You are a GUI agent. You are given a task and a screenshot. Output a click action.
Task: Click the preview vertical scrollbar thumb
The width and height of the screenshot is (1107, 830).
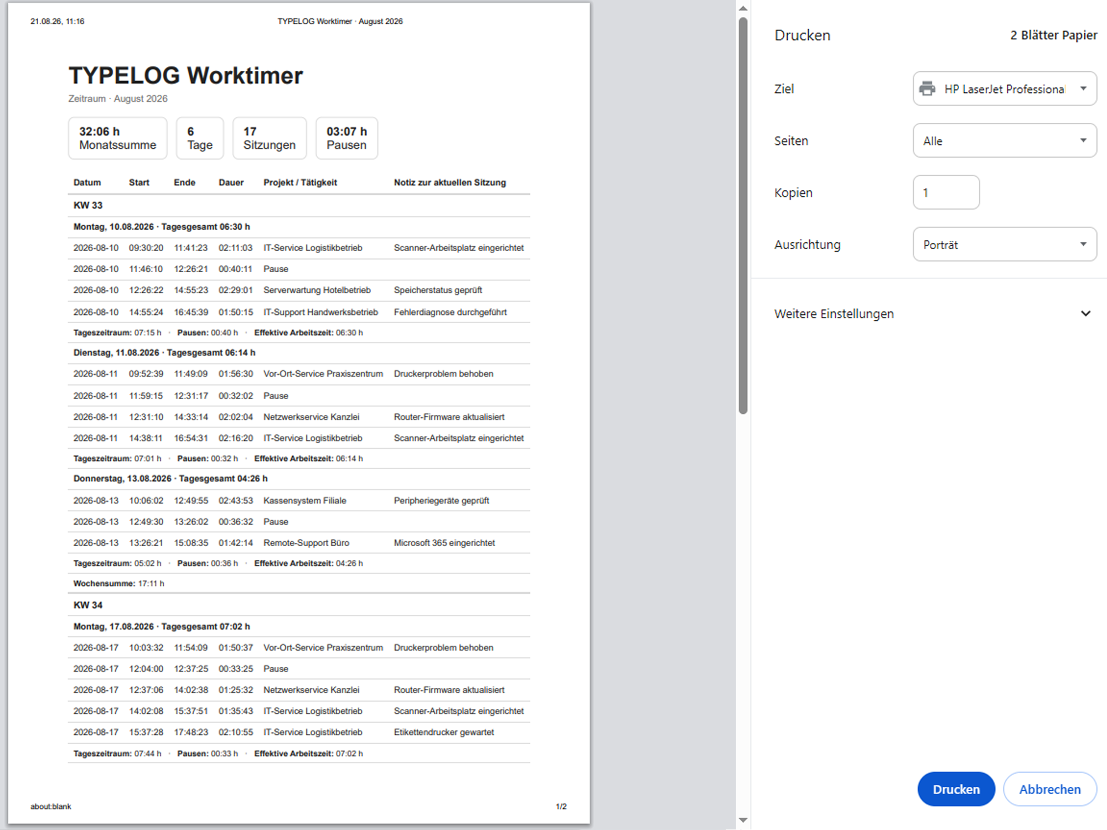tap(743, 216)
